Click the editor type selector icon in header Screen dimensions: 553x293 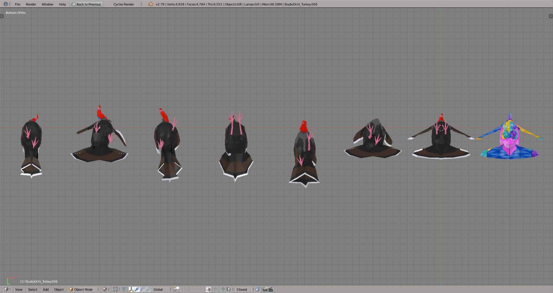point(5,289)
